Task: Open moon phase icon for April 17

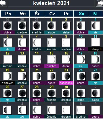Action: click(x=81, y=60)
